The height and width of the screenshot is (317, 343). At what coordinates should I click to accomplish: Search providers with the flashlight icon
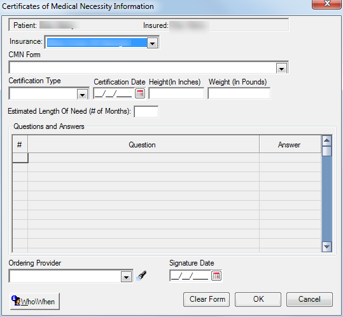point(141,276)
